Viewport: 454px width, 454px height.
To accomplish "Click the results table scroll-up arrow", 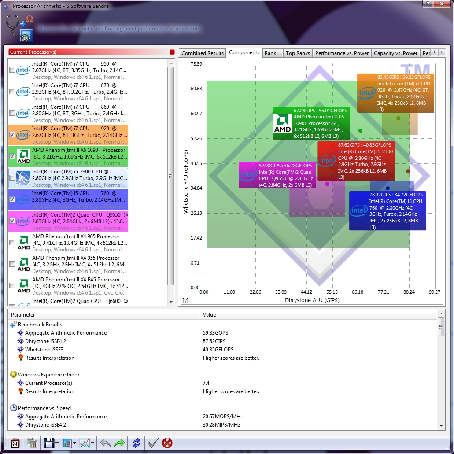I will coord(441,314).
